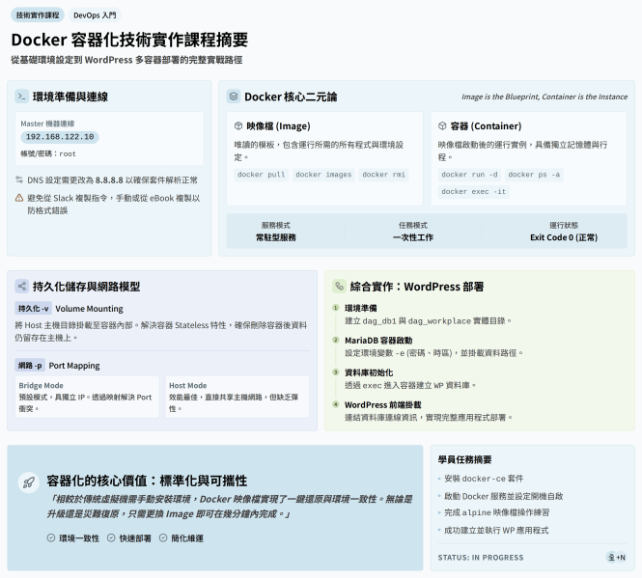Select the 技術實作課程 tag

coord(38,15)
